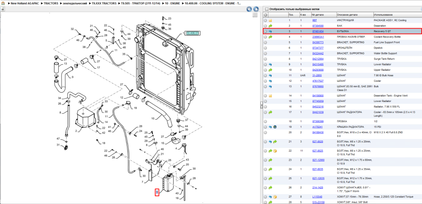Image resolution: width=422 pixels, height=204 pixels.
Task: Click the green arrow icon for part 827-12060
Action: (271, 160)
